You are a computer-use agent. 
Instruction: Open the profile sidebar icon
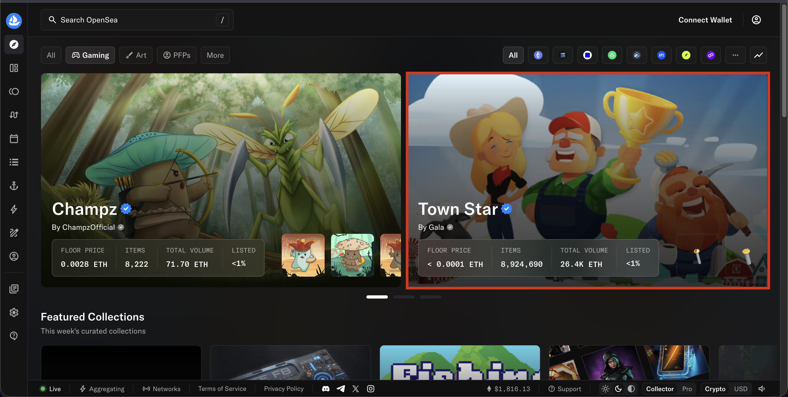click(14, 256)
